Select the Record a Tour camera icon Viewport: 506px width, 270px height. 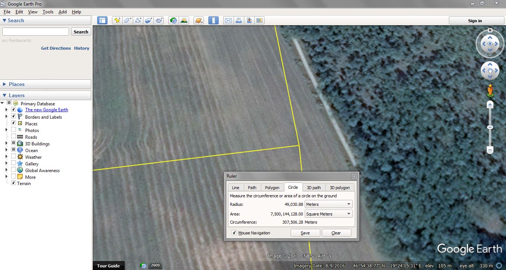[159, 20]
